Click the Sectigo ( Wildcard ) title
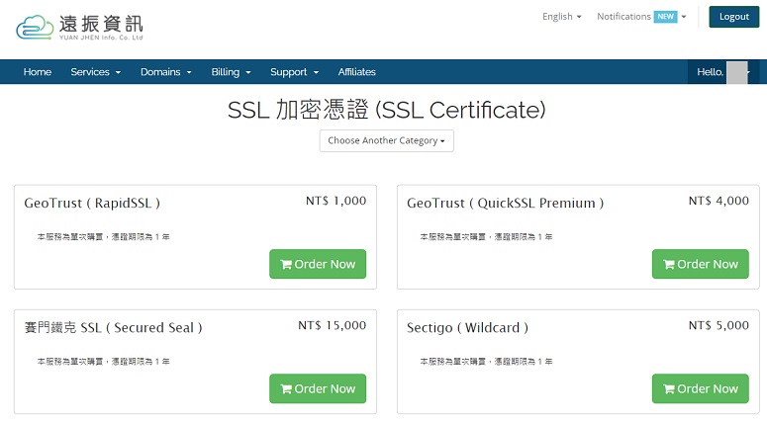Screen dimensions: 767x423 468,327
